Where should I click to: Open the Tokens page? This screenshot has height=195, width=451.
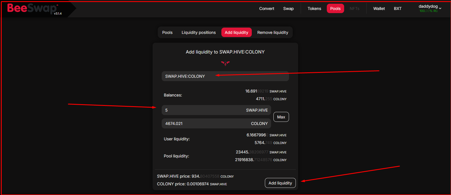[314, 9]
